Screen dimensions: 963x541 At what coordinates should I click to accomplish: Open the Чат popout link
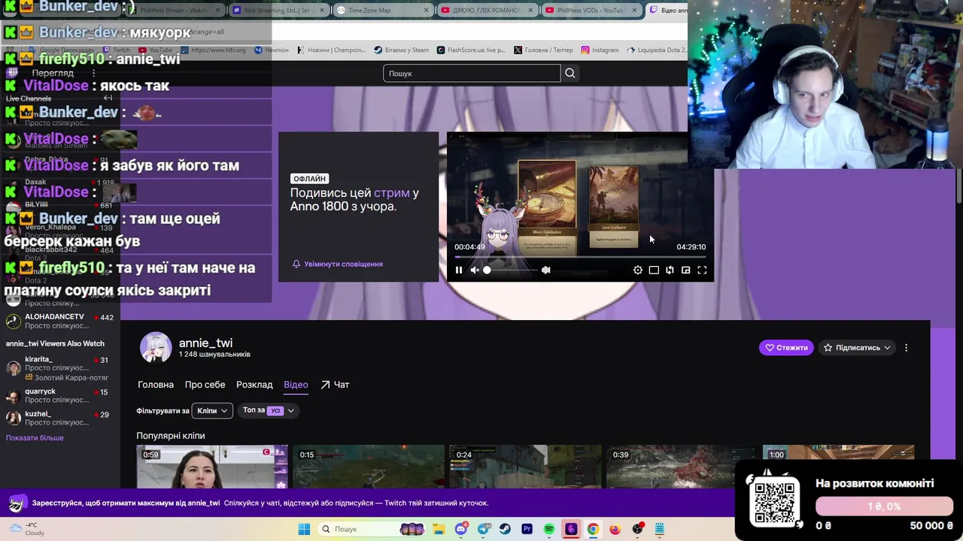[335, 385]
